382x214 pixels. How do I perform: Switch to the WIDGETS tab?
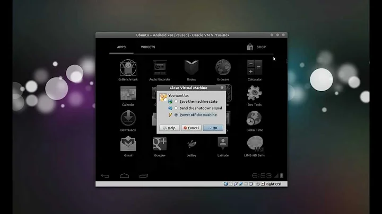(x=148, y=47)
